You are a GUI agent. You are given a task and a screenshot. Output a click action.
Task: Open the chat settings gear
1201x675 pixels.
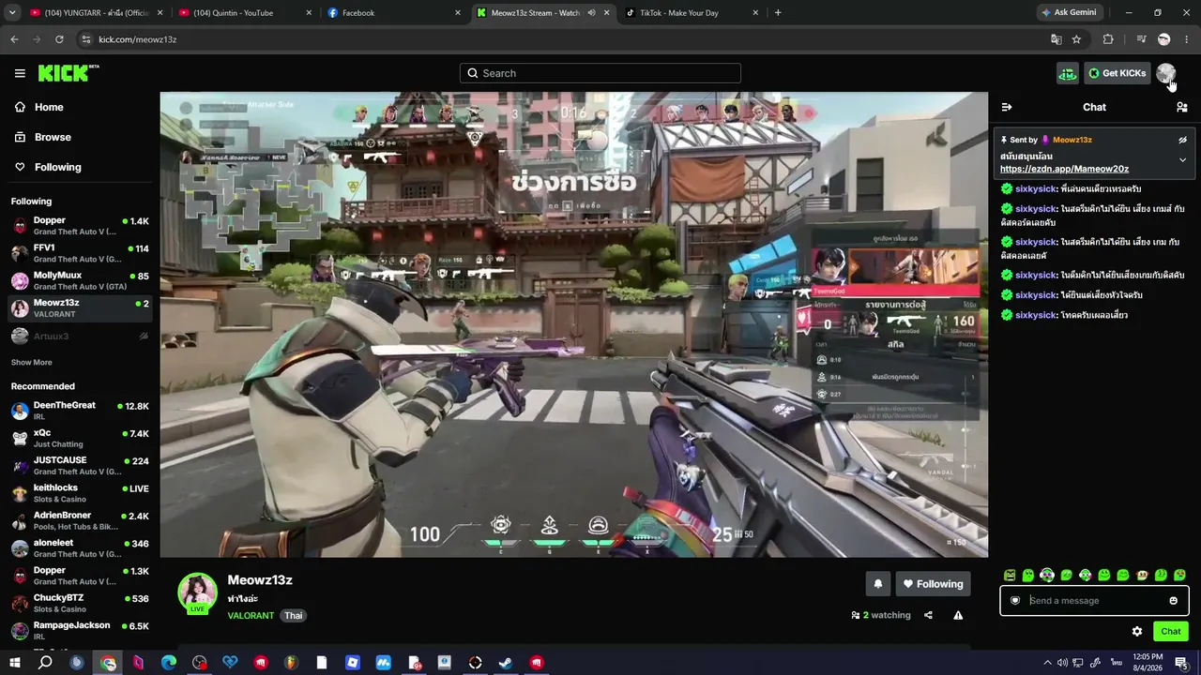pos(1137,632)
